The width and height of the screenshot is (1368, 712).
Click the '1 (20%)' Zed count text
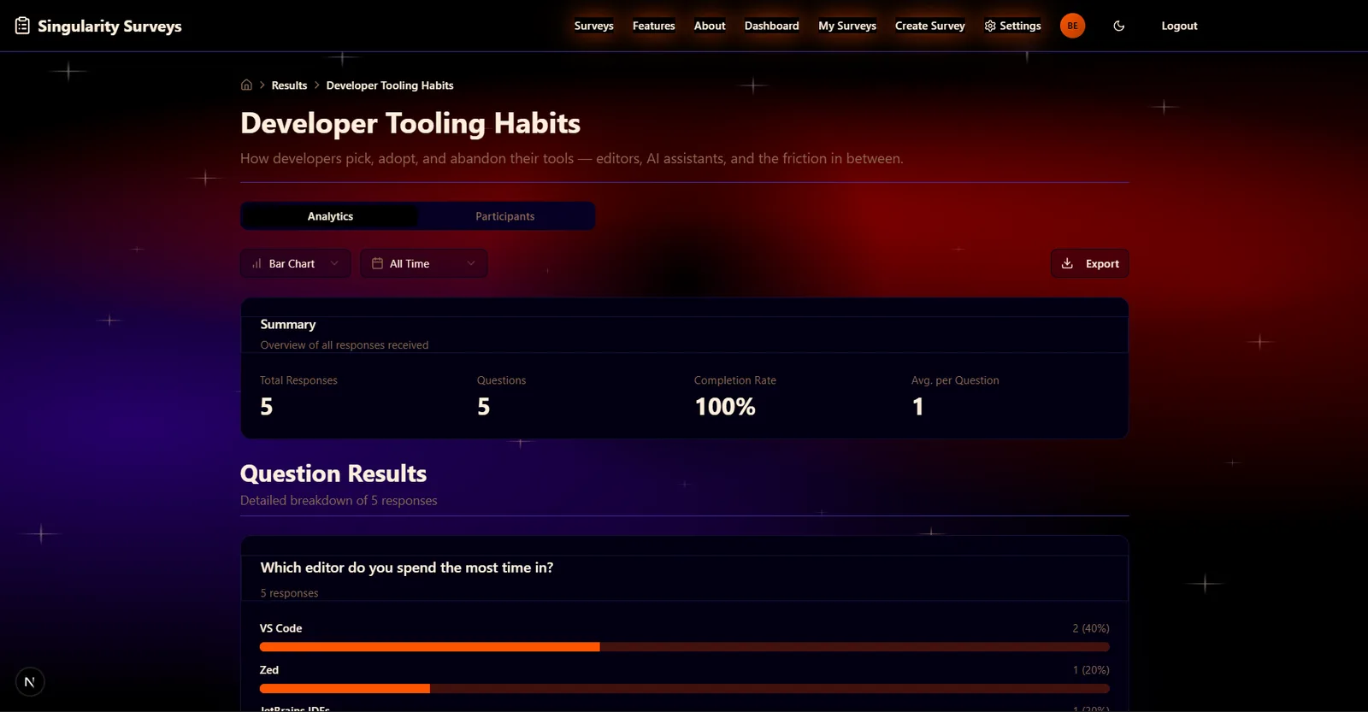1091,670
